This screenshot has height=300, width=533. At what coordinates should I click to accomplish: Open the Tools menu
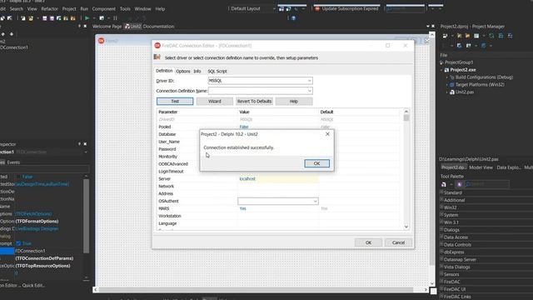click(125, 9)
